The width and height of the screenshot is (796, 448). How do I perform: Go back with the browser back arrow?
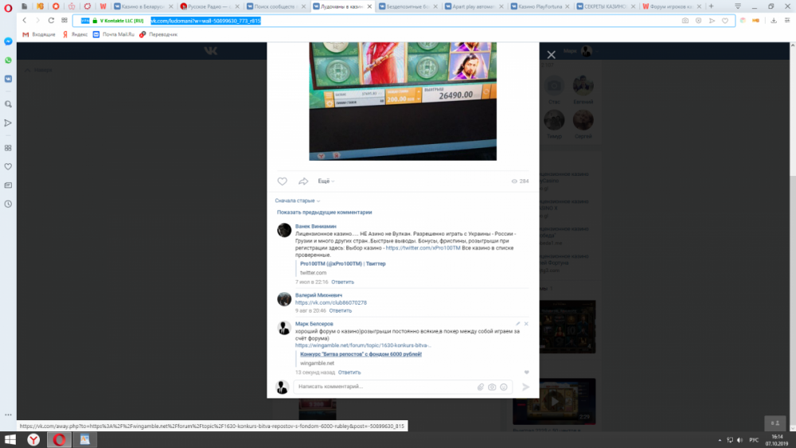[x=25, y=21]
